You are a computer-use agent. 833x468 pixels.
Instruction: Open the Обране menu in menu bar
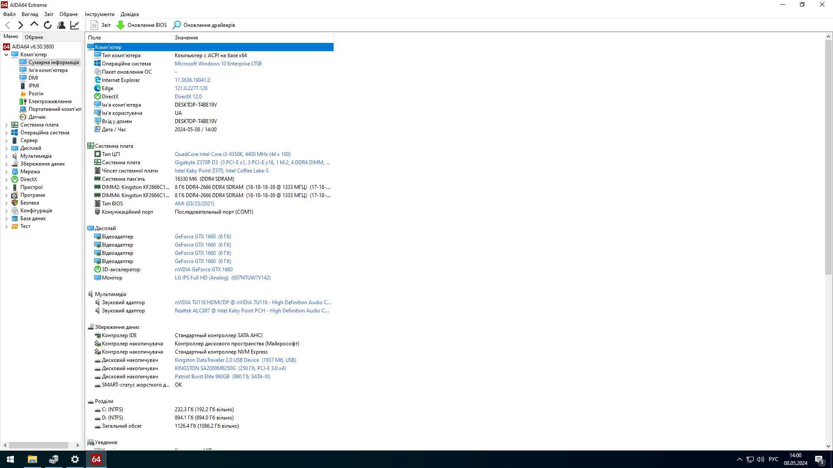tap(69, 14)
